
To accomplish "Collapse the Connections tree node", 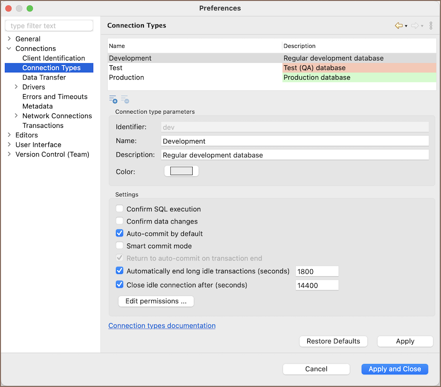I will coord(9,48).
